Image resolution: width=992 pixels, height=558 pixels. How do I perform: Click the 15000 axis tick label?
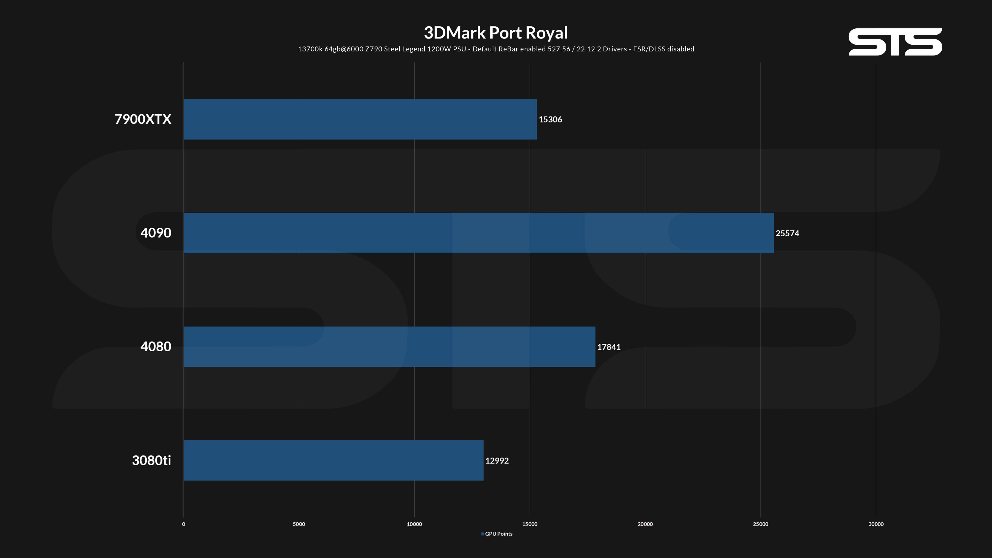point(530,524)
